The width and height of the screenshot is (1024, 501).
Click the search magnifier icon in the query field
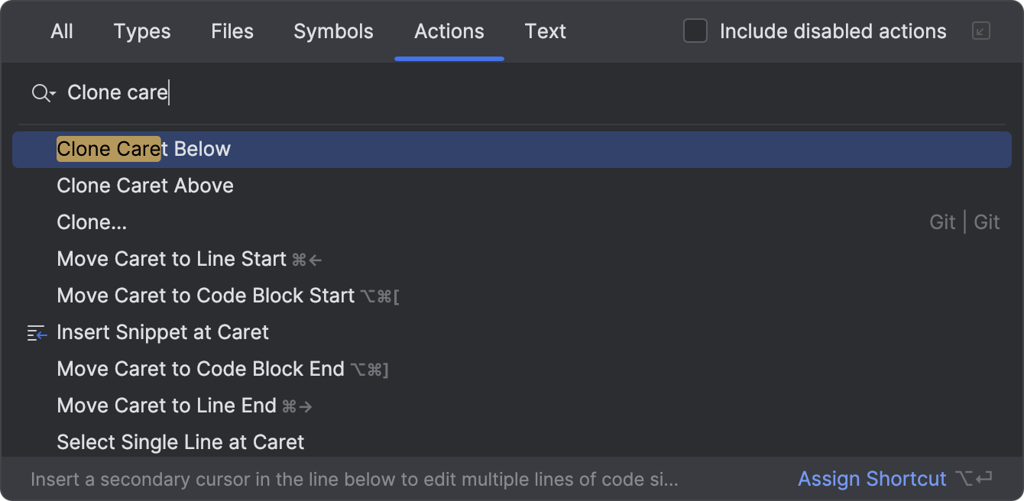(x=38, y=92)
